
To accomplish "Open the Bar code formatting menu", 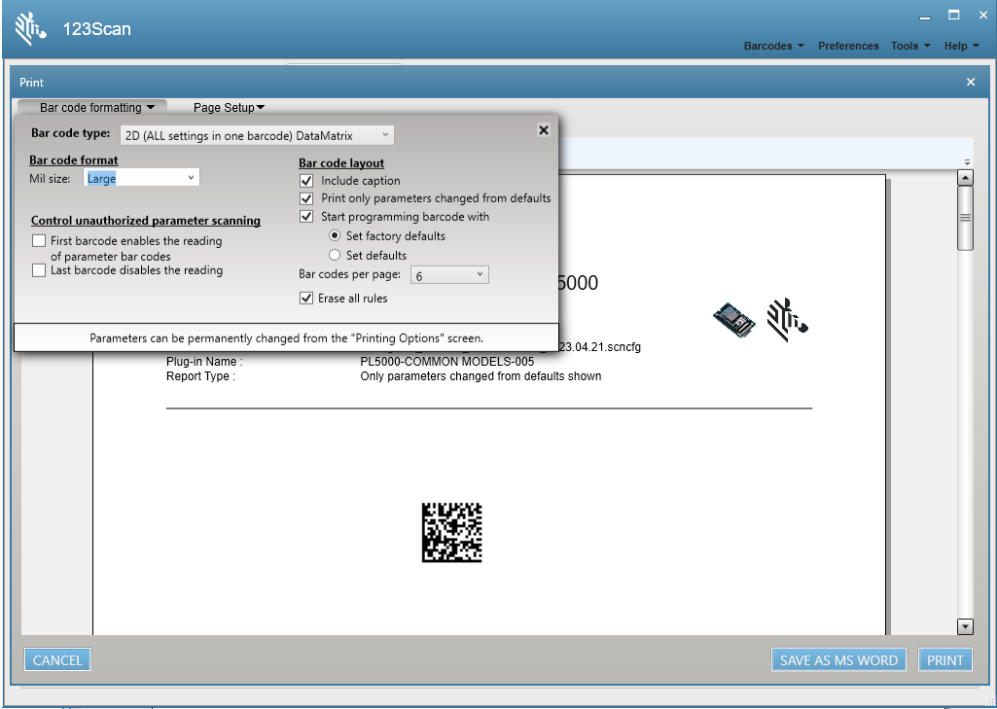I will [x=96, y=107].
